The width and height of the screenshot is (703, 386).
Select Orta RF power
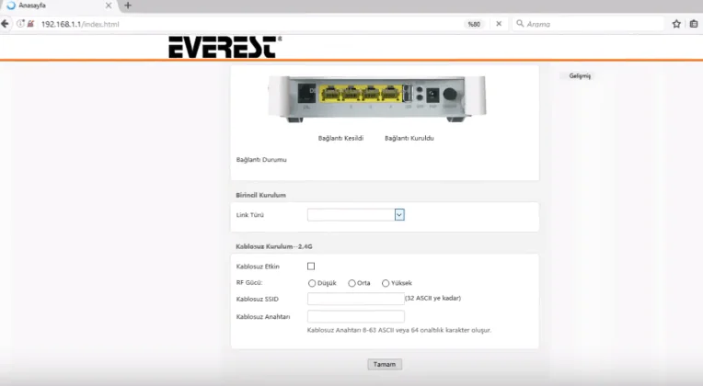pos(351,283)
